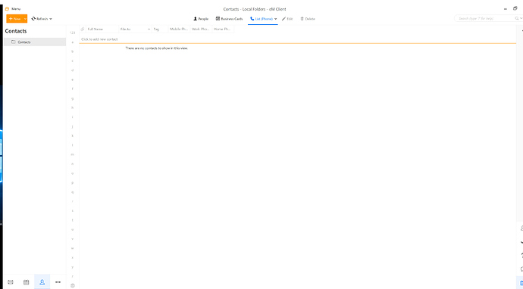This screenshot has width=523, height=289.
Task: Click the Mobile Phone column header
Action: tap(179, 30)
